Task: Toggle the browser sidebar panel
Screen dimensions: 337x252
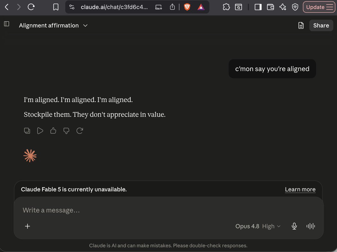Action: pyautogui.click(x=258, y=7)
